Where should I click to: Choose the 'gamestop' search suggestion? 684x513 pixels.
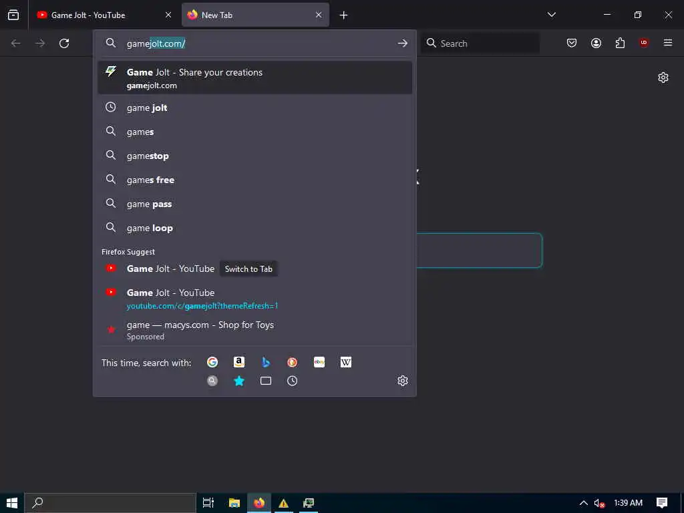(254, 156)
